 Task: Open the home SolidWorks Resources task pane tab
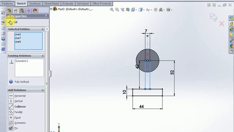pyautogui.click(x=231, y=23)
